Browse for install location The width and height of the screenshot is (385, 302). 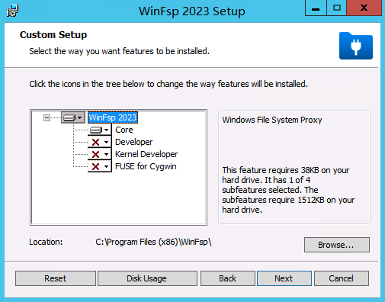[337, 245]
